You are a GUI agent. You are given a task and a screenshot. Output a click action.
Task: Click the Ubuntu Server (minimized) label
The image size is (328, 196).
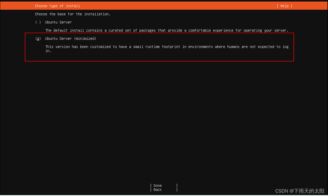[71, 39]
